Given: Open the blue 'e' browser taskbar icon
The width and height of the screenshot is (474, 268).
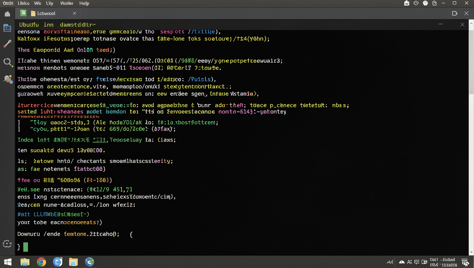Looking at the screenshot, I should coord(58,262).
